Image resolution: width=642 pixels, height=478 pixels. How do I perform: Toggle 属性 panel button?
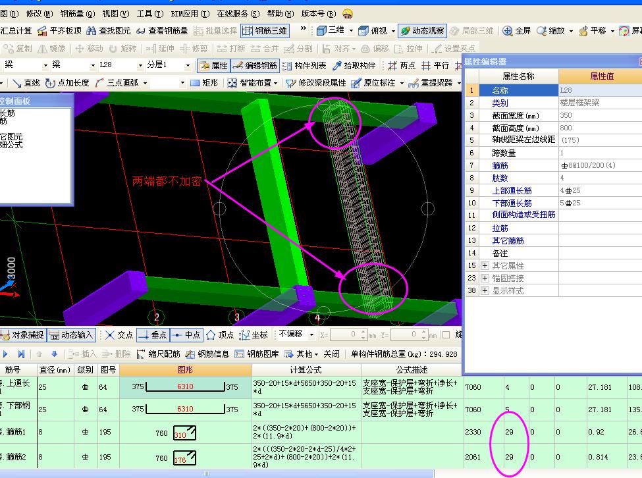pyautogui.click(x=213, y=65)
